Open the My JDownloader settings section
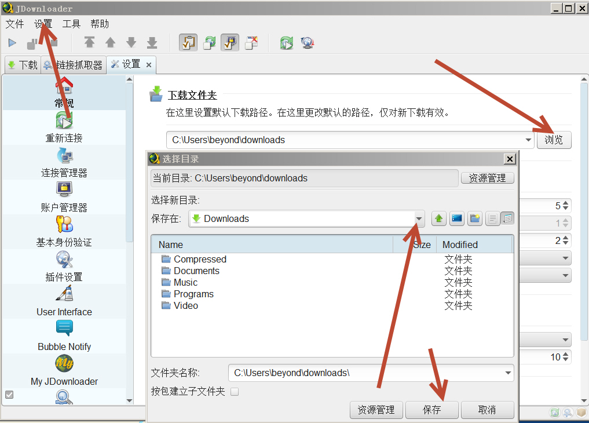Screen dimensions: 589x423 64,371
